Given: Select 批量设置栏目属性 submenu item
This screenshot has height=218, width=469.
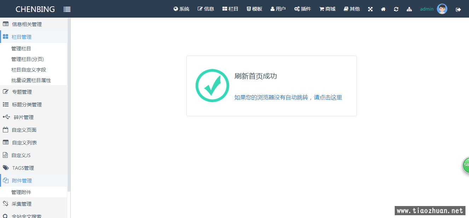Looking at the screenshot, I should [31, 80].
